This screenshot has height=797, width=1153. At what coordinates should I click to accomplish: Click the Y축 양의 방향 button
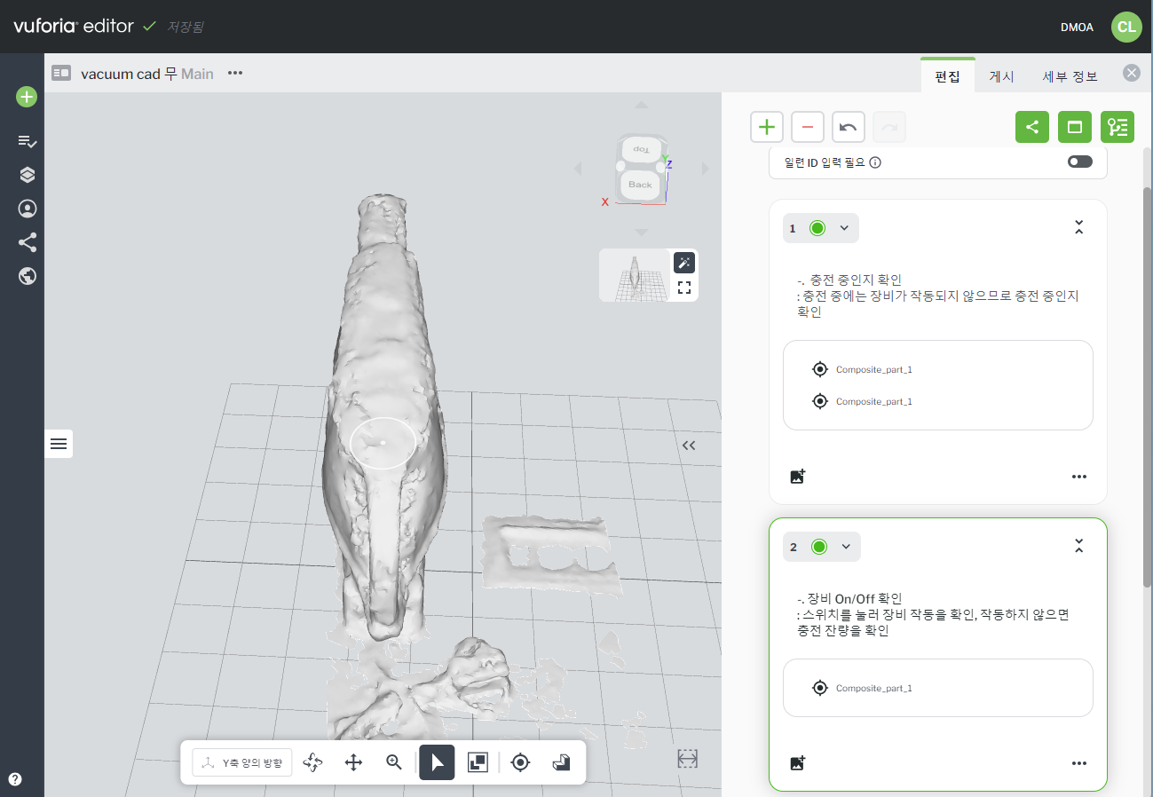coord(242,762)
